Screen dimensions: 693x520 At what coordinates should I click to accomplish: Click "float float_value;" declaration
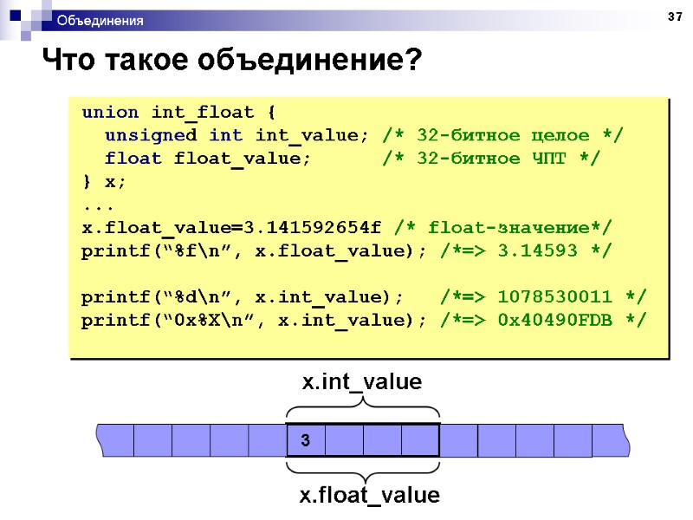(208, 159)
